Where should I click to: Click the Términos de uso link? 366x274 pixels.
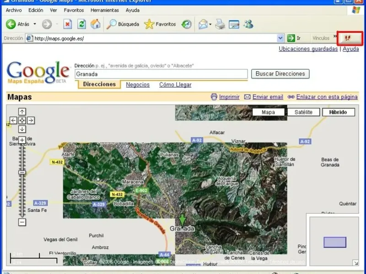(287, 262)
